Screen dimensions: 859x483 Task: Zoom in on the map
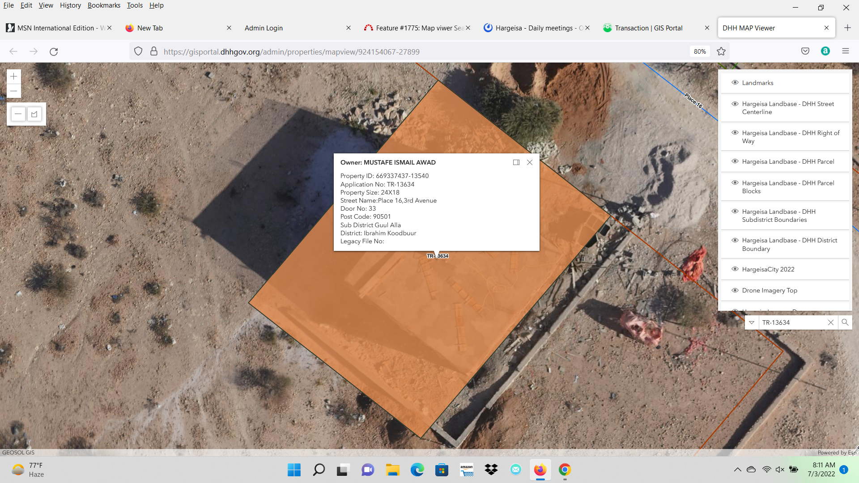(14, 76)
